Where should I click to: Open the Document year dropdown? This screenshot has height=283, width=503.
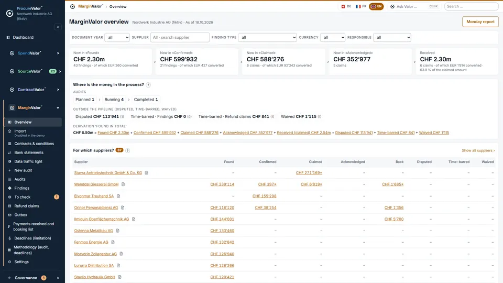click(117, 38)
